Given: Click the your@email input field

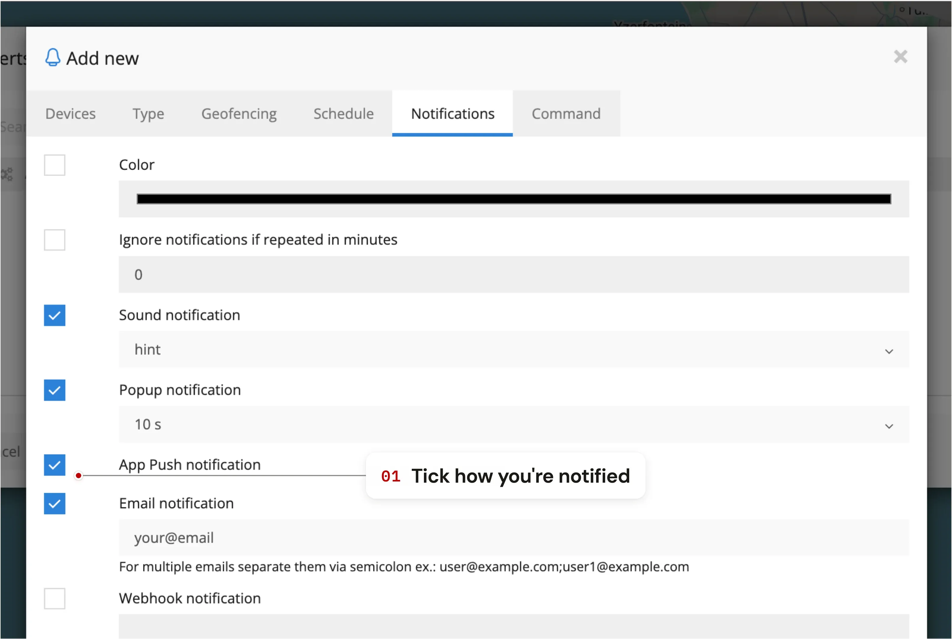Looking at the screenshot, I should [x=513, y=538].
